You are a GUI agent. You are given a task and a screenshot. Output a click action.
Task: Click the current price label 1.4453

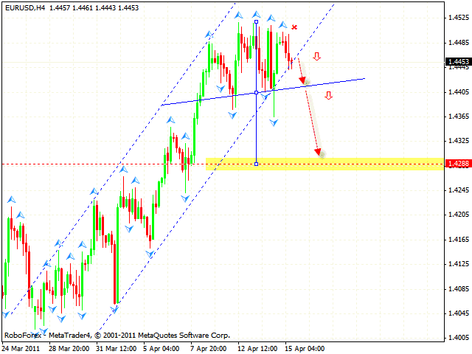click(457, 63)
